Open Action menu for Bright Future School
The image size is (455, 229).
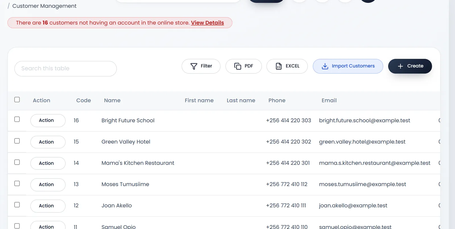pyautogui.click(x=48, y=121)
